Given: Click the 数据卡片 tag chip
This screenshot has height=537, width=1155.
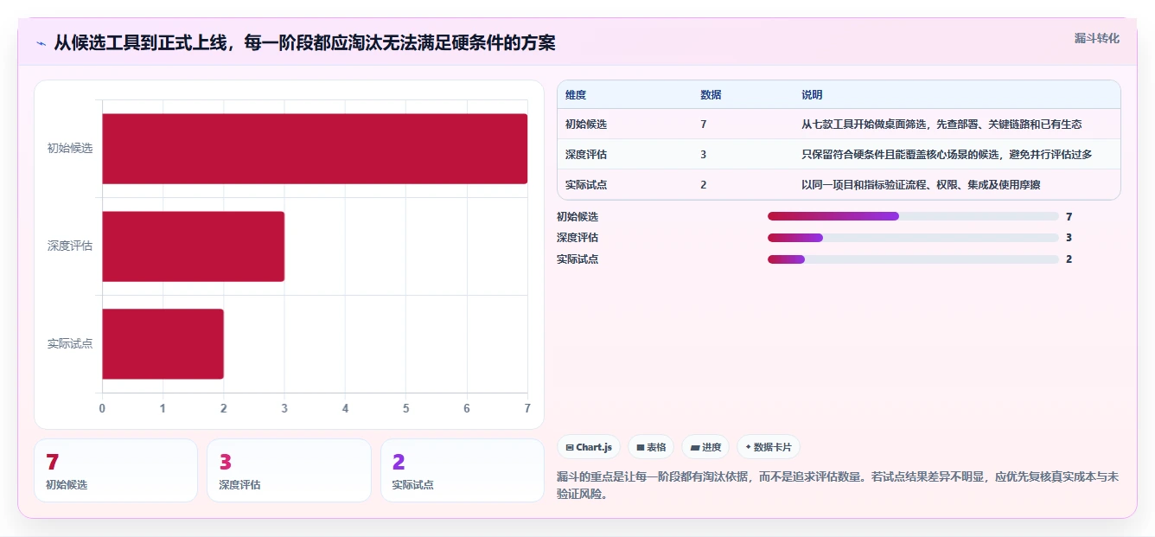Looking at the screenshot, I should [x=769, y=447].
